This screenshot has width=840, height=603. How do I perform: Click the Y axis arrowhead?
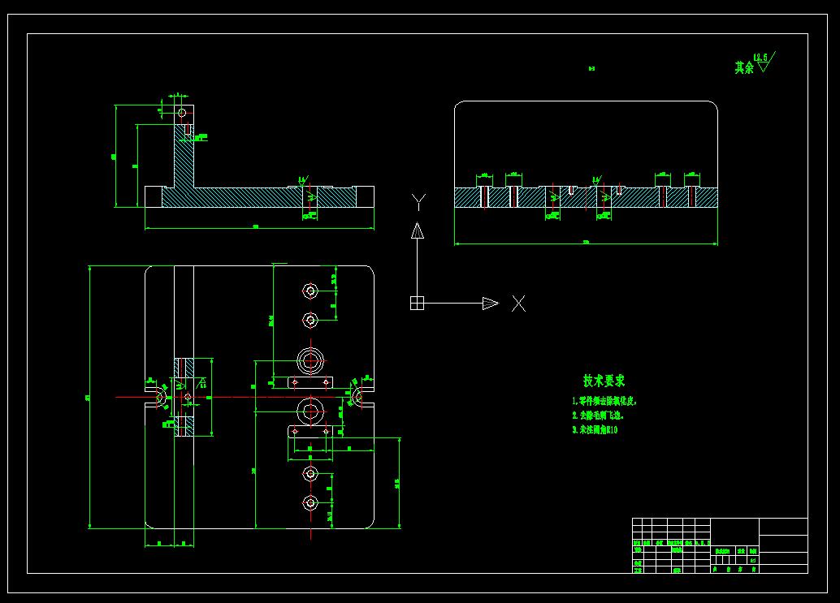click(418, 230)
